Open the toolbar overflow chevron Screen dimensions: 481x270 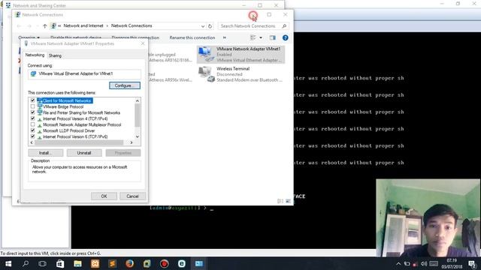(x=225, y=37)
